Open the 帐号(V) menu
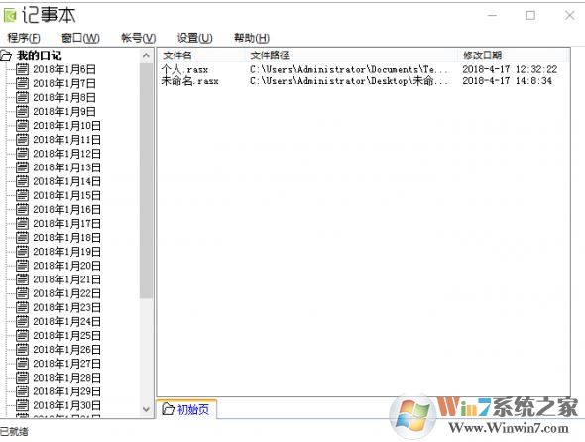The width and height of the screenshot is (585, 442). pyautogui.click(x=138, y=38)
